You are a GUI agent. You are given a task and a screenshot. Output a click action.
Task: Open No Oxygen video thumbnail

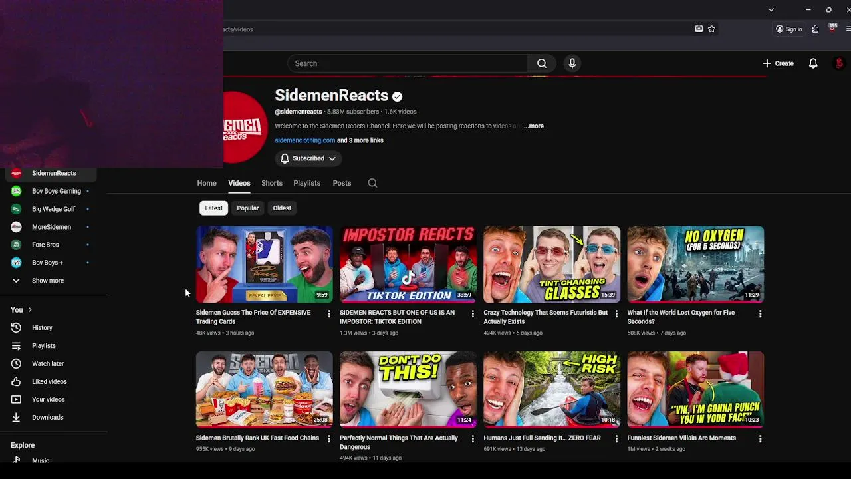click(695, 264)
